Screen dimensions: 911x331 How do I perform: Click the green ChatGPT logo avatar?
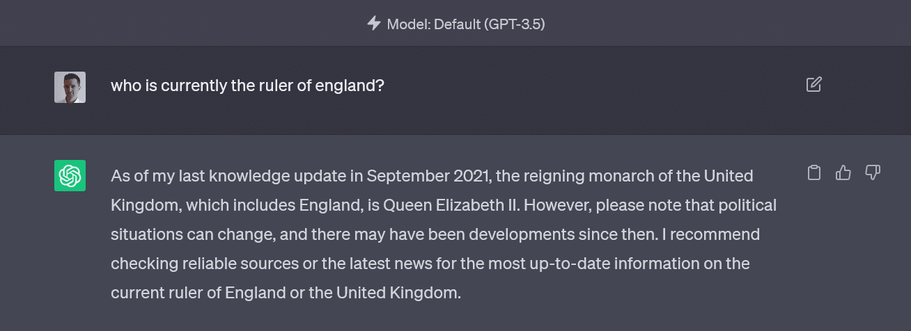click(70, 175)
